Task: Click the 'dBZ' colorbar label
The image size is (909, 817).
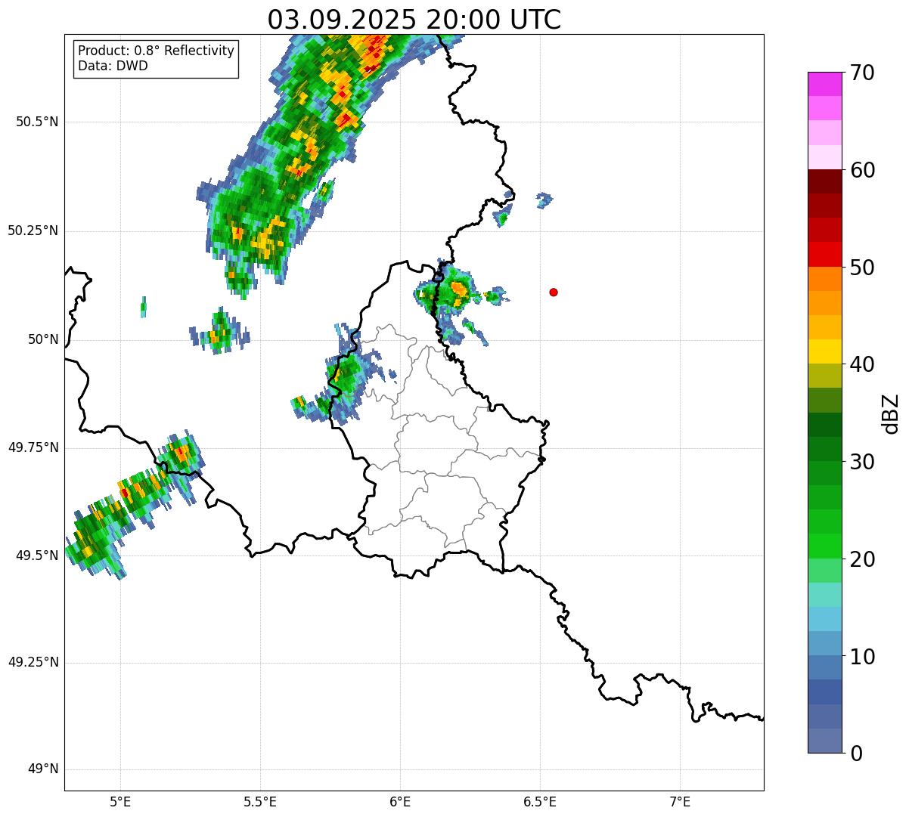Action: point(891,413)
